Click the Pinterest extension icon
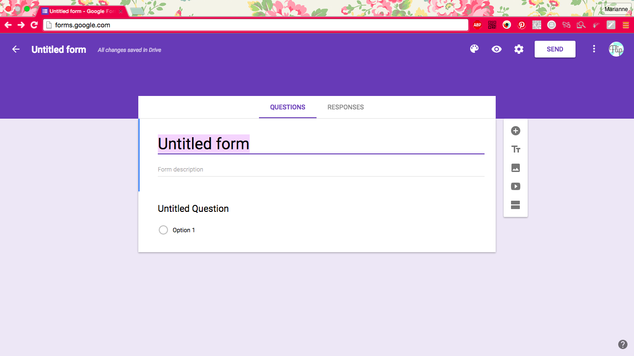634x356 pixels. 522,25
